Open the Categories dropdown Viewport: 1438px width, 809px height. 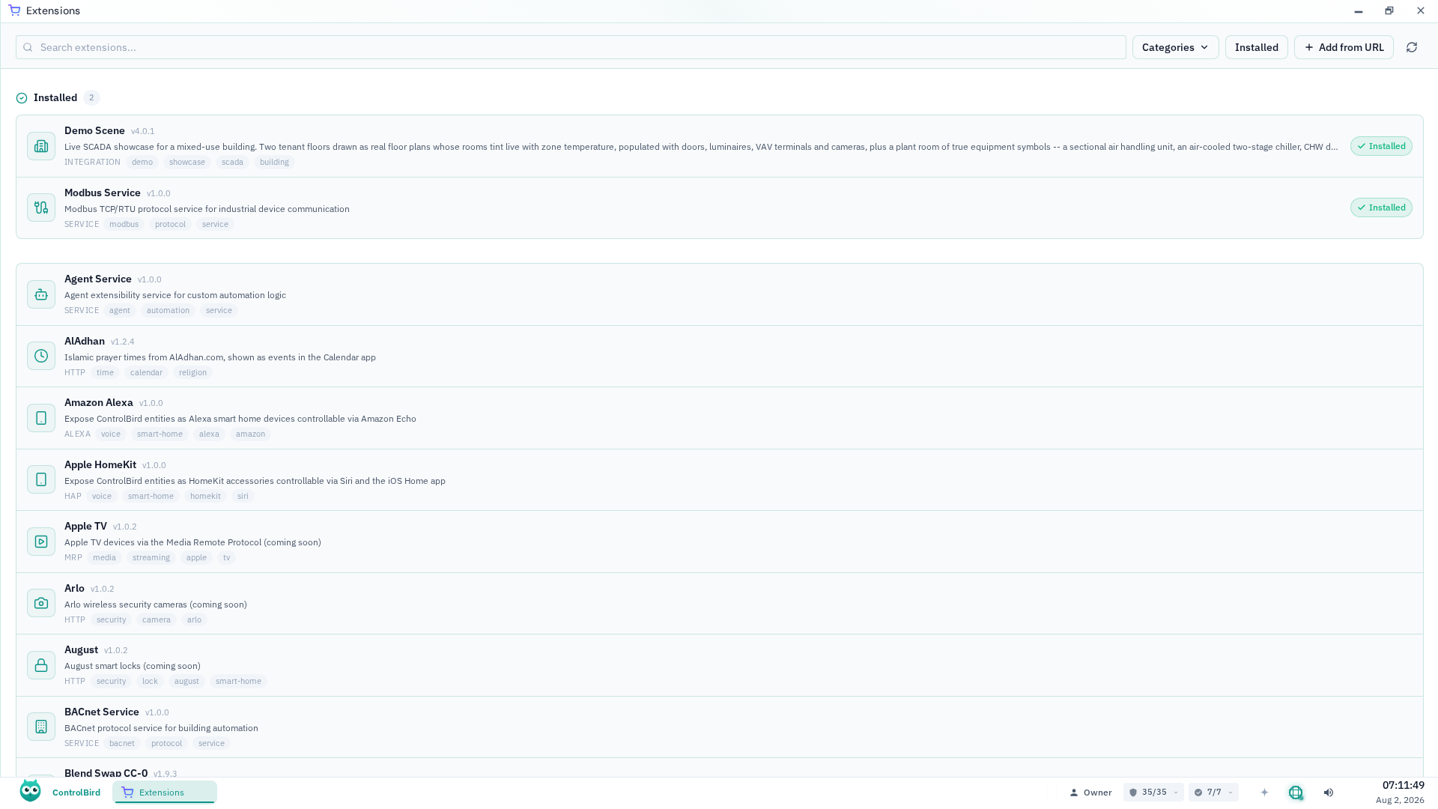[1176, 47]
